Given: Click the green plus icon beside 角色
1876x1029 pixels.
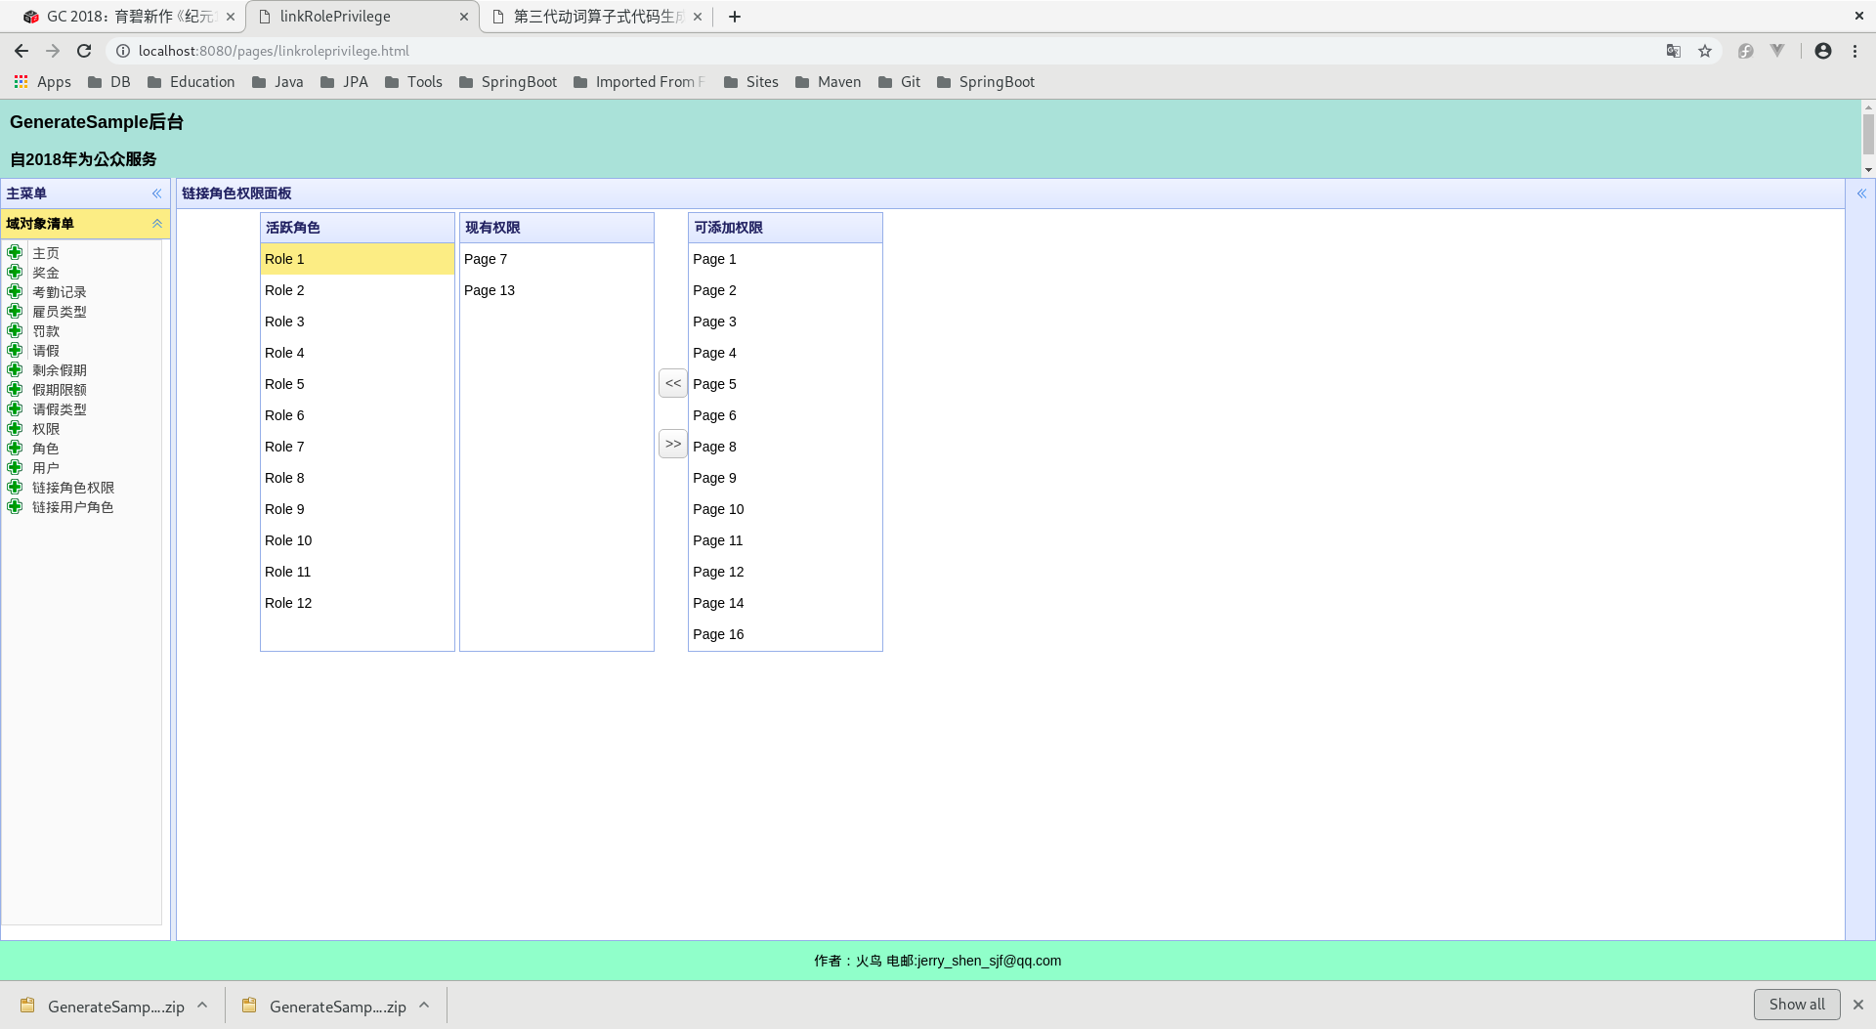Looking at the screenshot, I should (15, 448).
